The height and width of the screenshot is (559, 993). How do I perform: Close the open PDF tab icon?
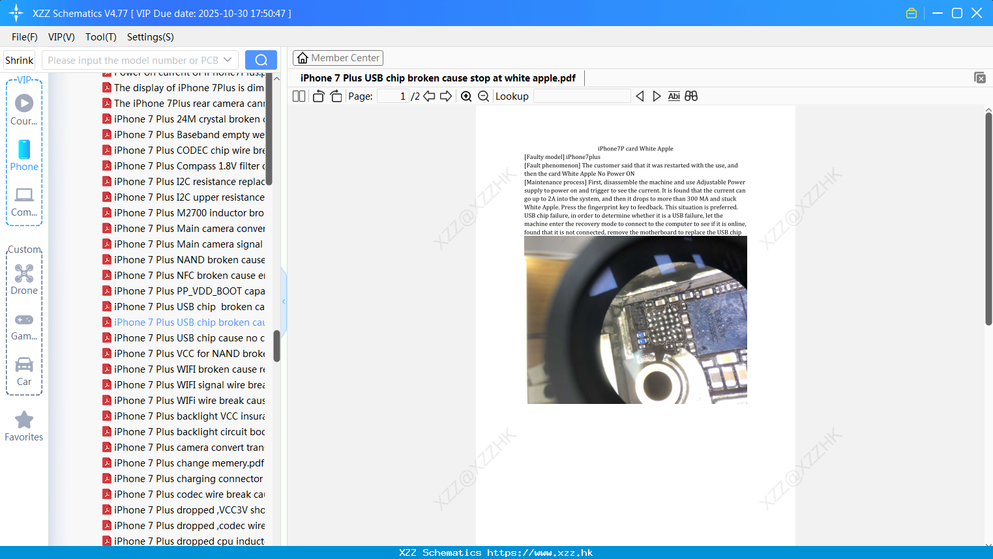pos(979,78)
